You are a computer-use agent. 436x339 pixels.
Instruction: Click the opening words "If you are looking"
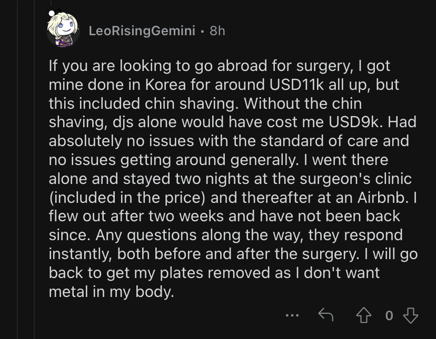coord(110,66)
